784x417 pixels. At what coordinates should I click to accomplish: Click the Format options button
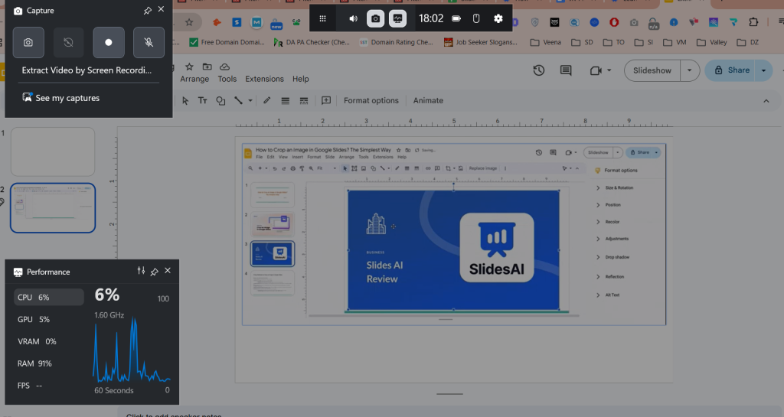click(x=371, y=100)
